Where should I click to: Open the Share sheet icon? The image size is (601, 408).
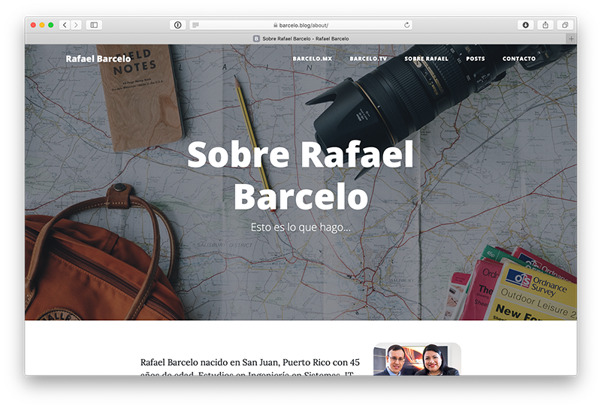[x=545, y=25]
